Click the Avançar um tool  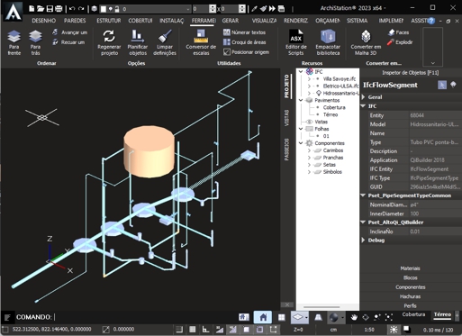[69, 32]
